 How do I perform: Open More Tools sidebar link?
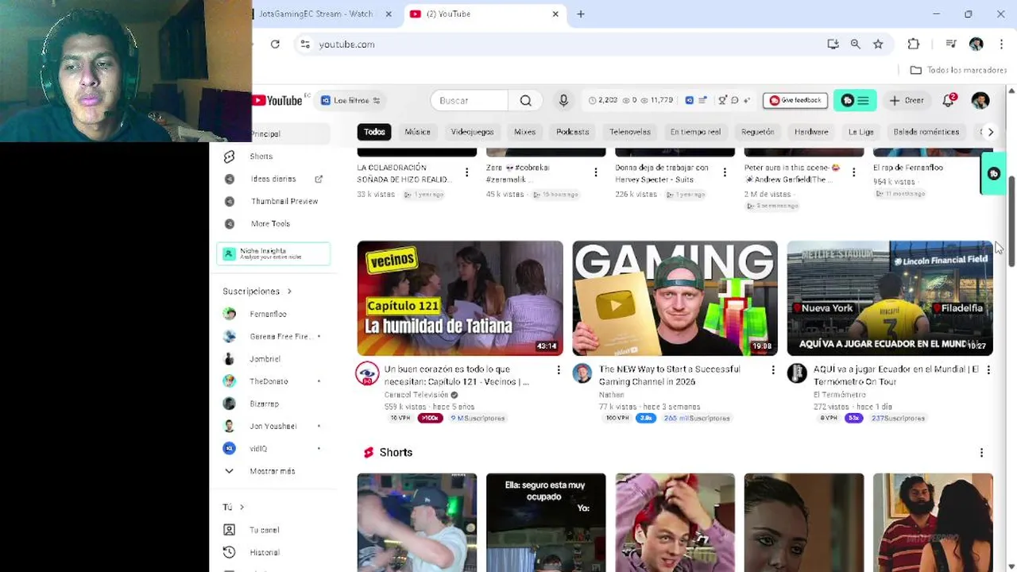click(x=270, y=223)
